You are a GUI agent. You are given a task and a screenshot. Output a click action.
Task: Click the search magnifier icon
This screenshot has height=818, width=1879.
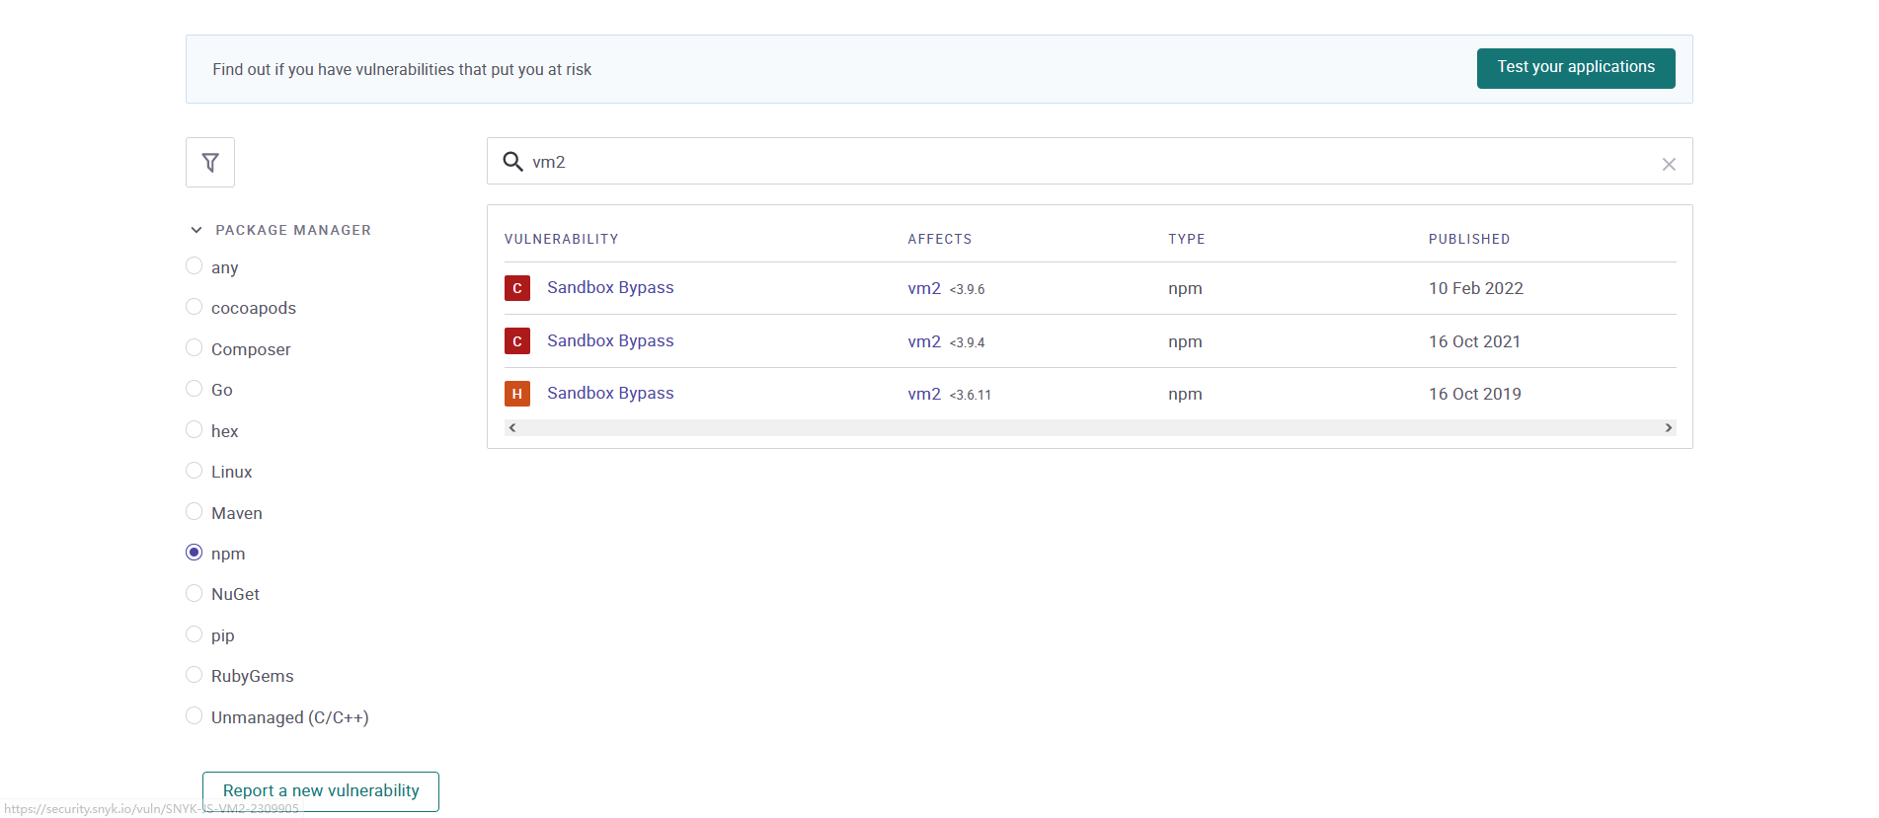pos(512,162)
